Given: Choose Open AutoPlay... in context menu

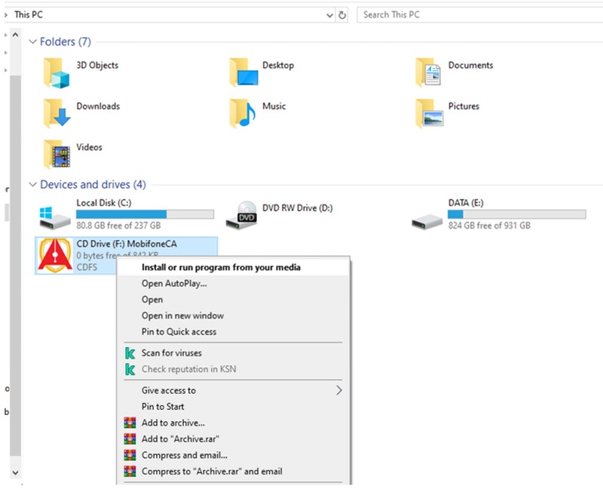Looking at the screenshot, I should 234,284.
